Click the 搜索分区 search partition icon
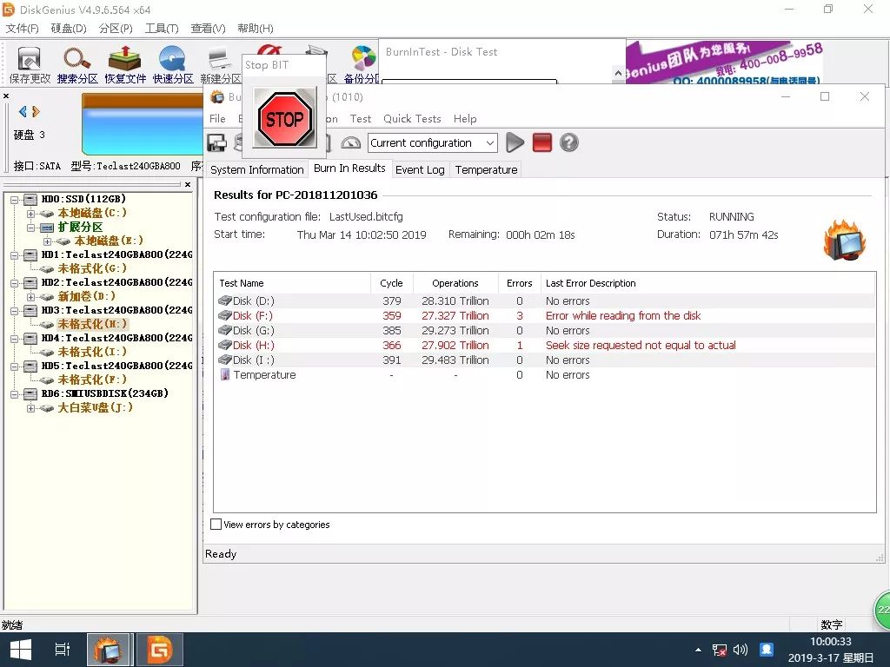 click(x=77, y=64)
